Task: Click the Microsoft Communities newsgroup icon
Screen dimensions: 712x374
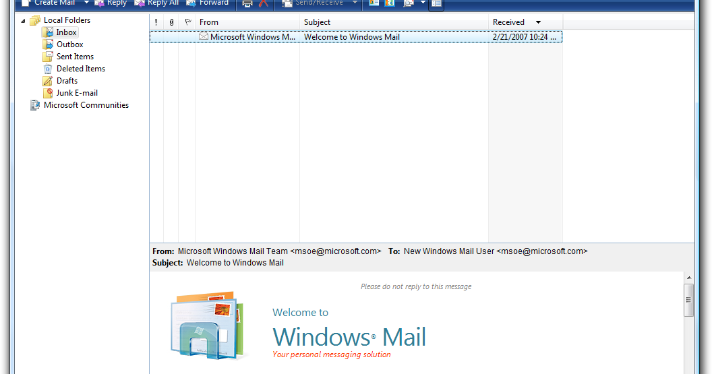Action: click(35, 105)
